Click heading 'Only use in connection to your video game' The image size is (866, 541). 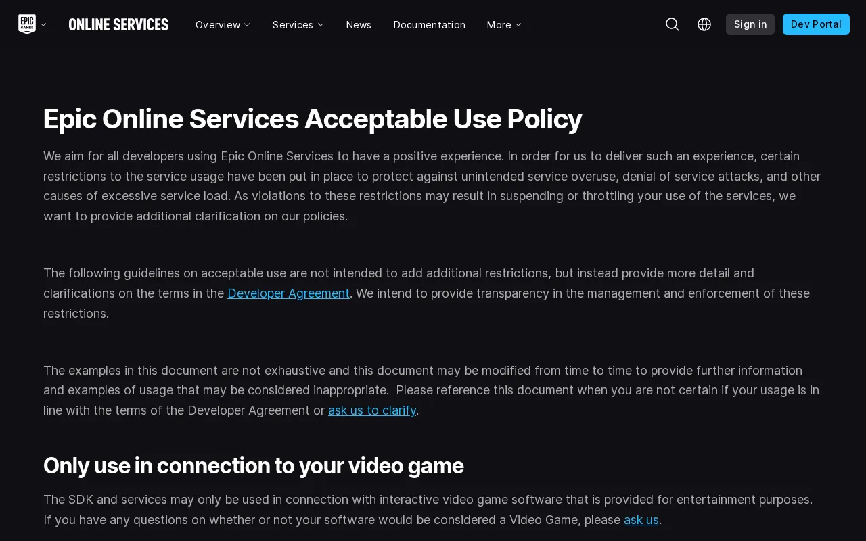click(x=253, y=466)
